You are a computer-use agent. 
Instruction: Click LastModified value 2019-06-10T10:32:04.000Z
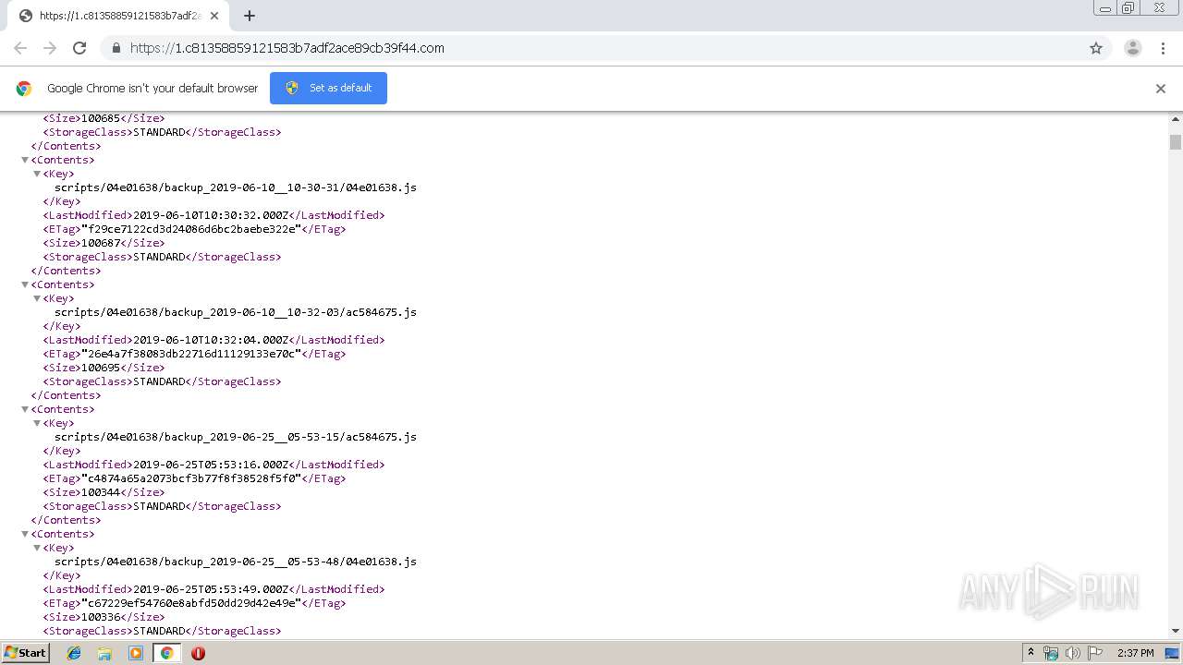(x=211, y=340)
